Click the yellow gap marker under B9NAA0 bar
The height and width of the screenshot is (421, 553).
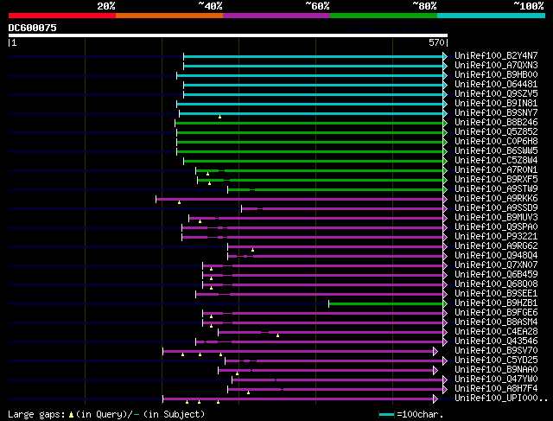pos(237,374)
